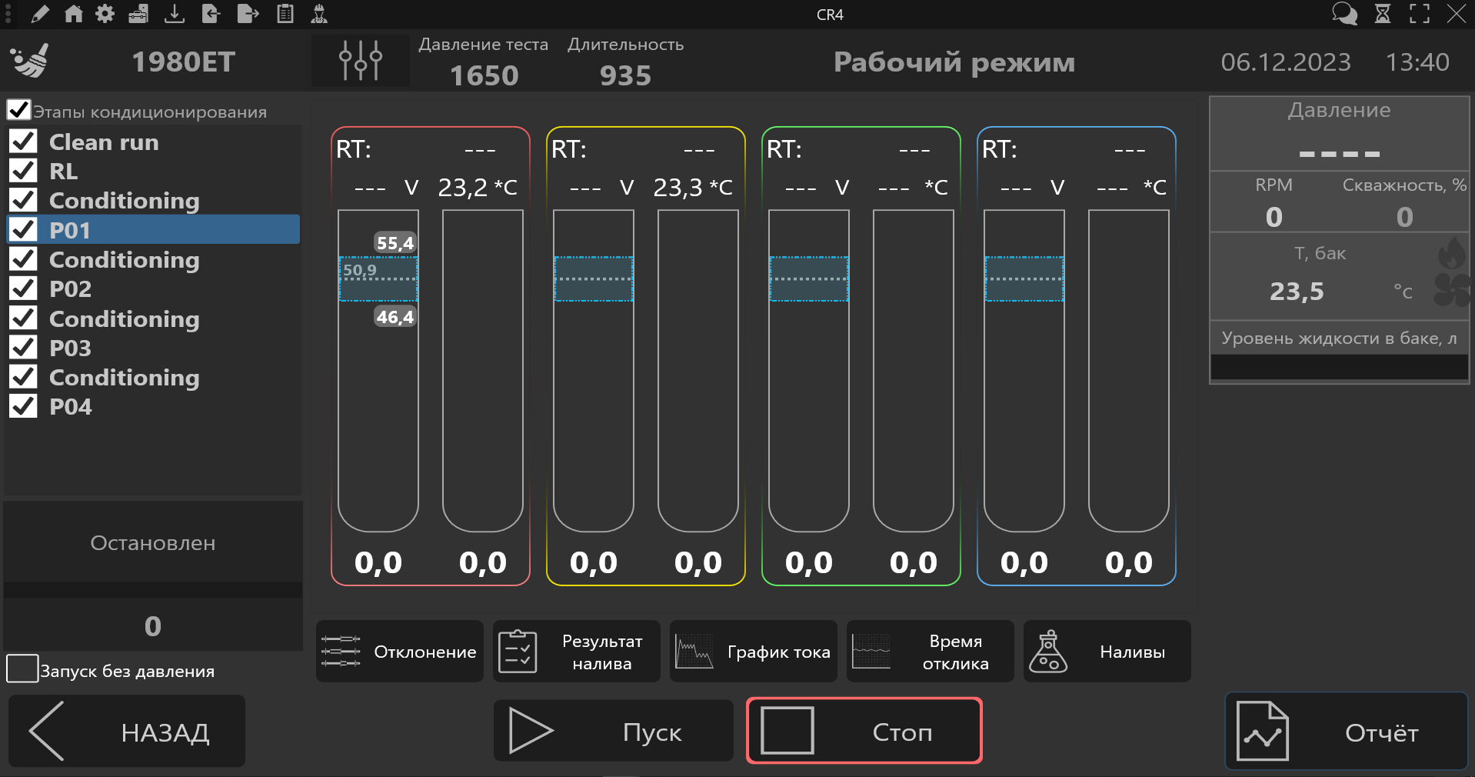The width and height of the screenshot is (1475, 777).
Task: Open the Наливы view
Action: tap(1107, 652)
